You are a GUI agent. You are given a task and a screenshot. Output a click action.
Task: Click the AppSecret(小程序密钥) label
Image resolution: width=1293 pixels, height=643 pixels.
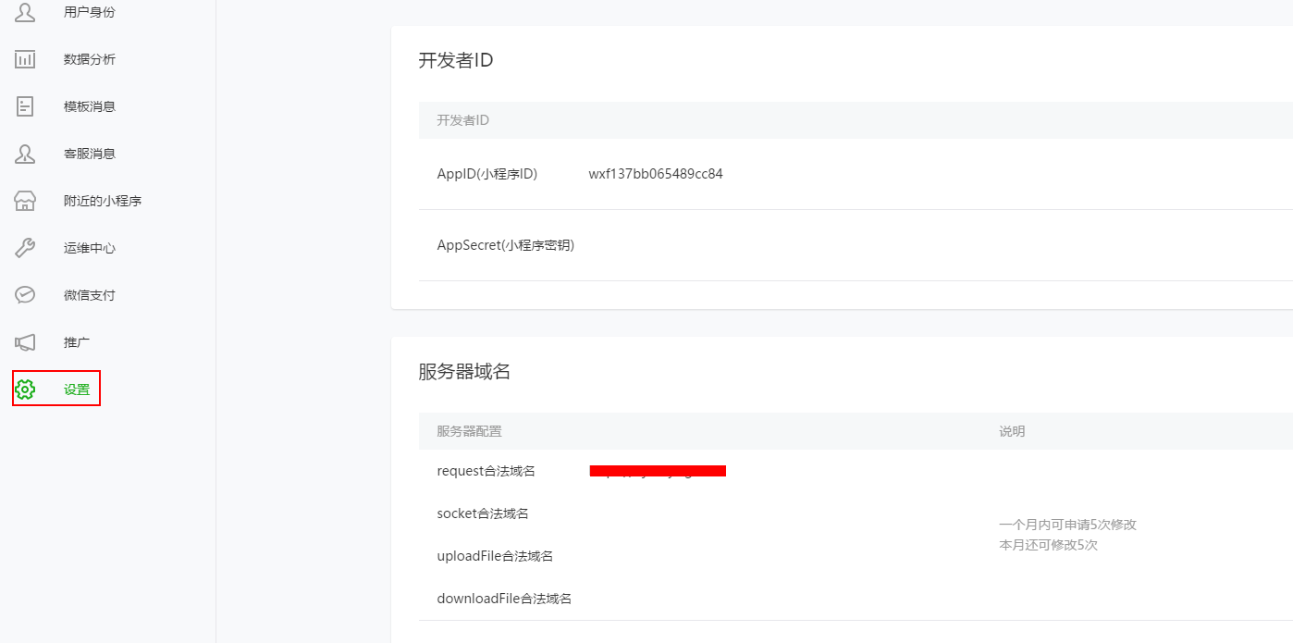506,245
